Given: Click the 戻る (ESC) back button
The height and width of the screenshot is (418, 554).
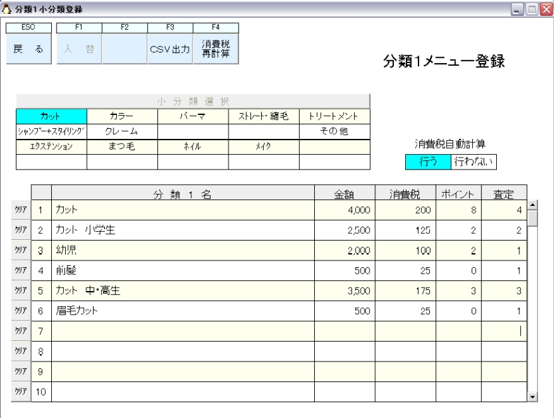Looking at the screenshot, I should [x=29, y=49].
